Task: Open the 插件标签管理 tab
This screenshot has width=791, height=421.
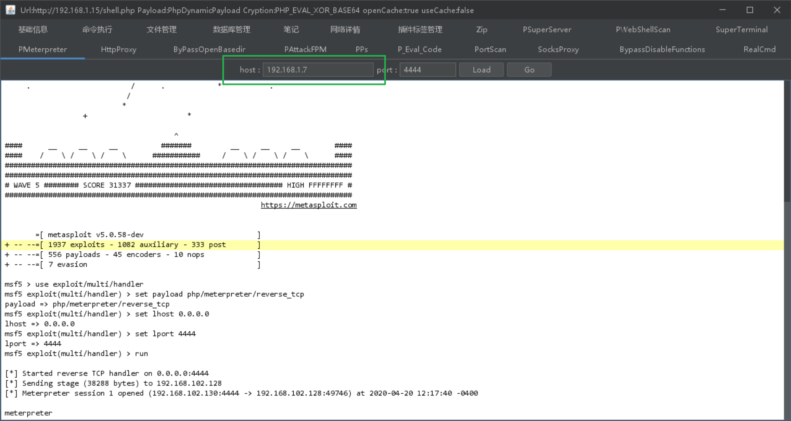Action: point(420,29)
